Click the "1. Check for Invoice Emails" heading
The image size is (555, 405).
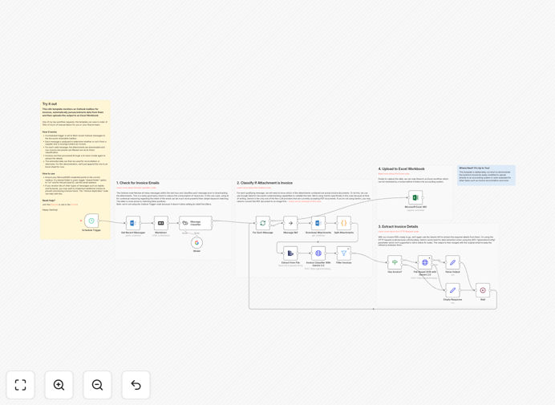(138, 183)
